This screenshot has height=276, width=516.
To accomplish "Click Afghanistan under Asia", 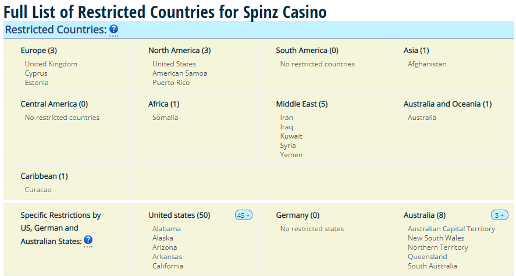I will [427, 64].
